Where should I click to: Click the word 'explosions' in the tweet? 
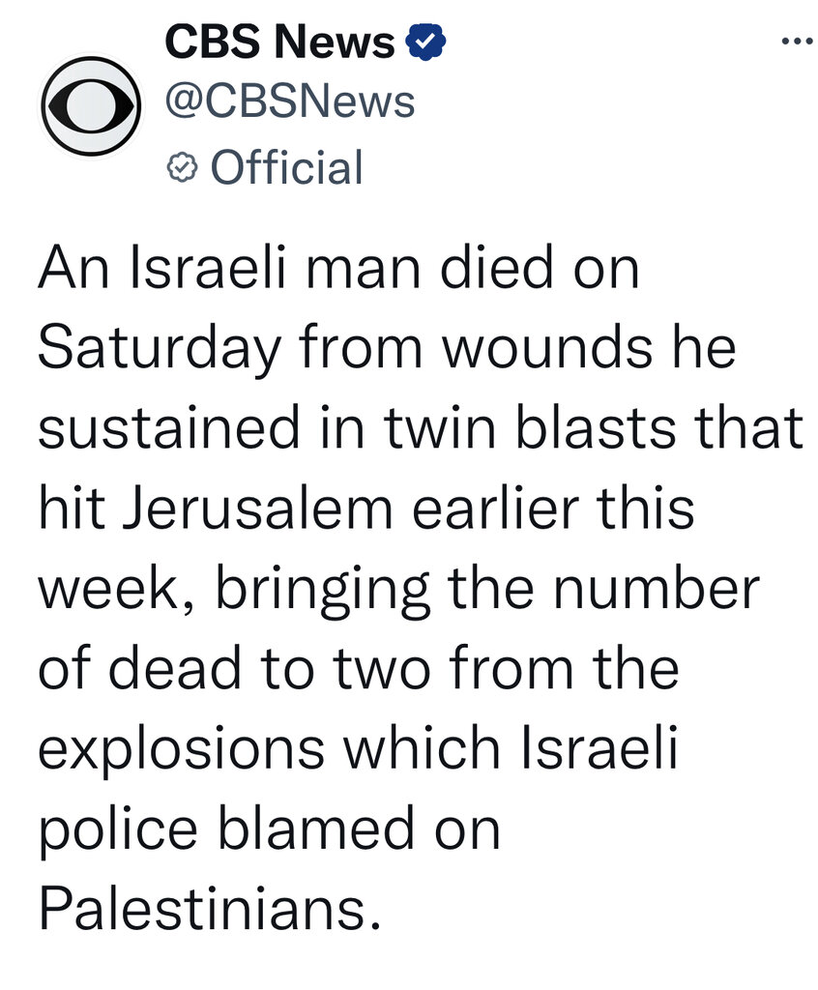click(x=181, y=750)
